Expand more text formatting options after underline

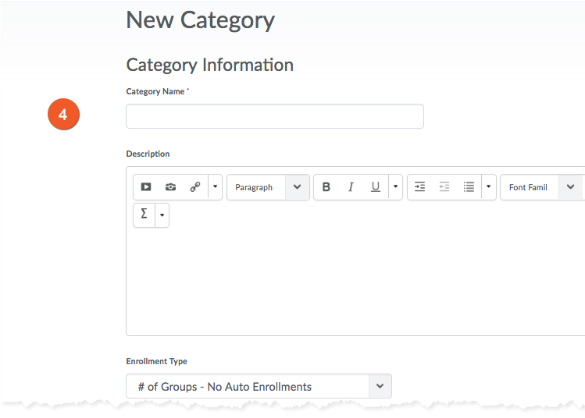395,187
